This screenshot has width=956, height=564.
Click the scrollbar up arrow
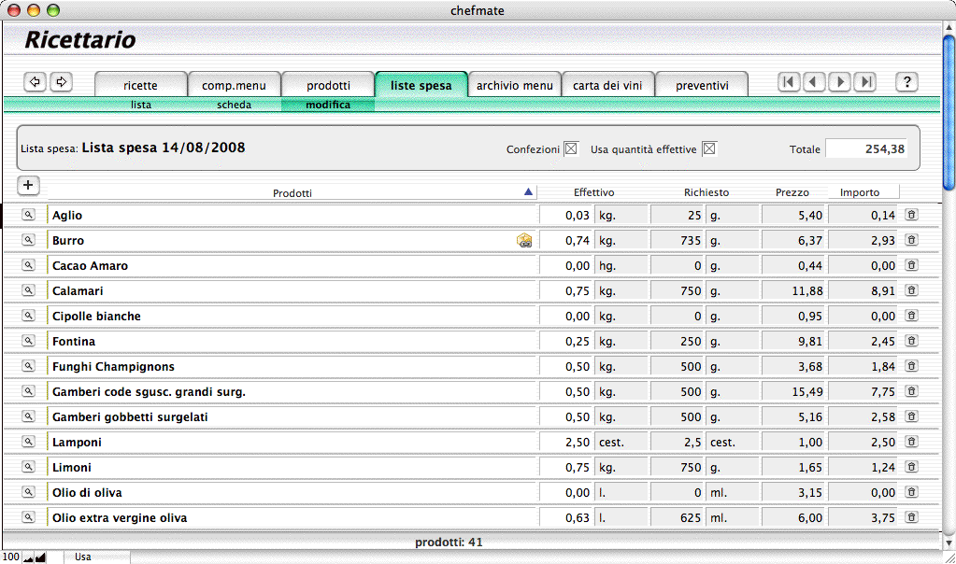pos(949,27)
